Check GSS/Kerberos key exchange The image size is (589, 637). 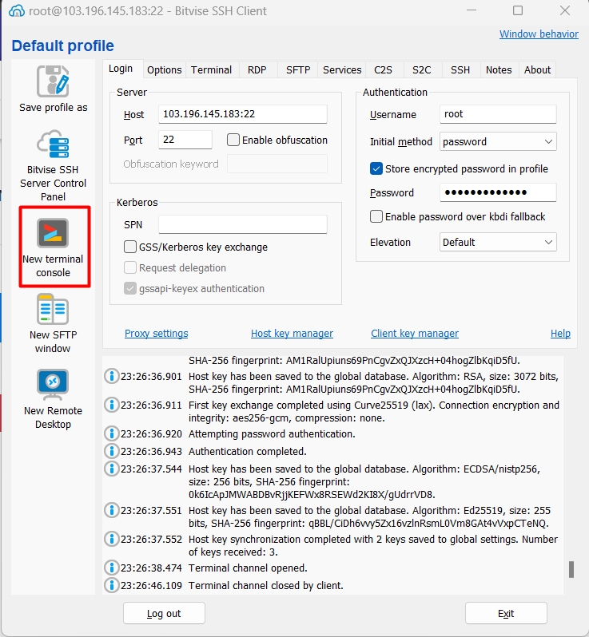tap(130, 247)
